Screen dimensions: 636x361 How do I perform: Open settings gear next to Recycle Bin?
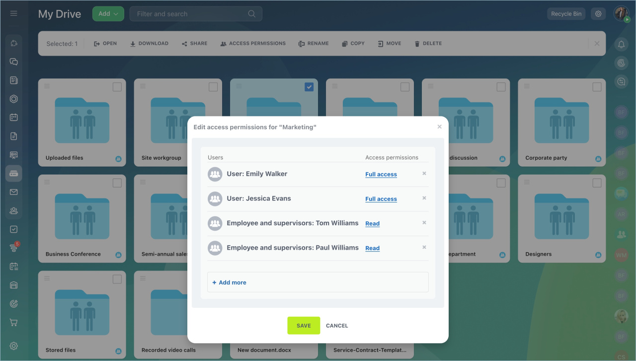tap(598, 14)
